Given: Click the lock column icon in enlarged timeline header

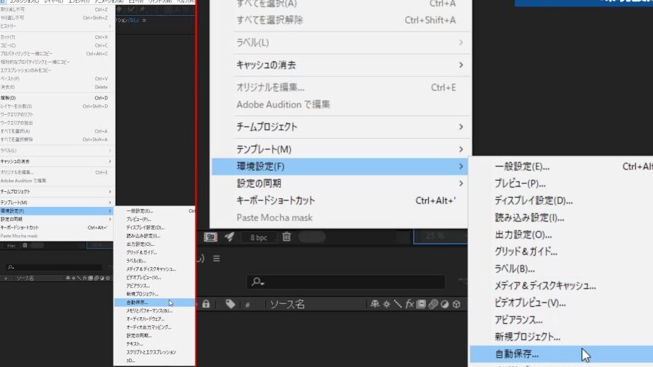Looking at the screenshot, I should click(206, 304).
